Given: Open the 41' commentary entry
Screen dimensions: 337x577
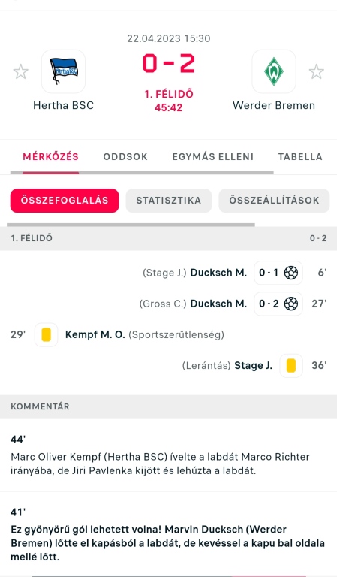Looking at the screenshot, I should tap(168, 534).
